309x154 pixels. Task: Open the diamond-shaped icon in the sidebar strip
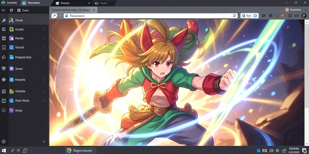[x=4, y=57]
